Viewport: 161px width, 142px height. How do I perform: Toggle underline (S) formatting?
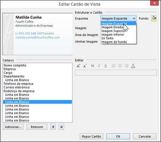tap(106, 66)
